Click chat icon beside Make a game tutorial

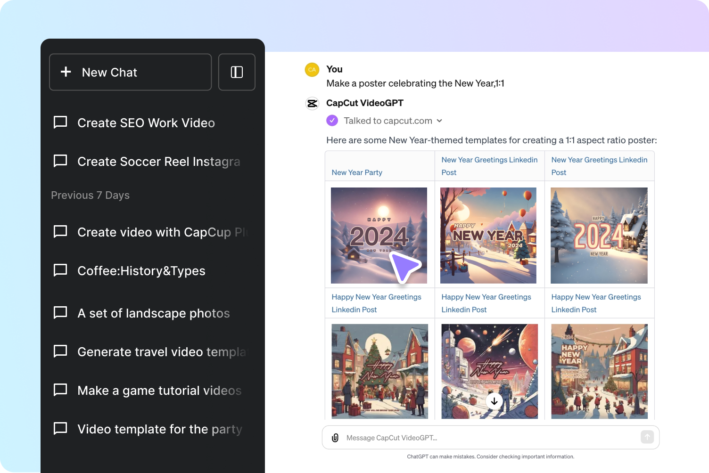point(60,390)
